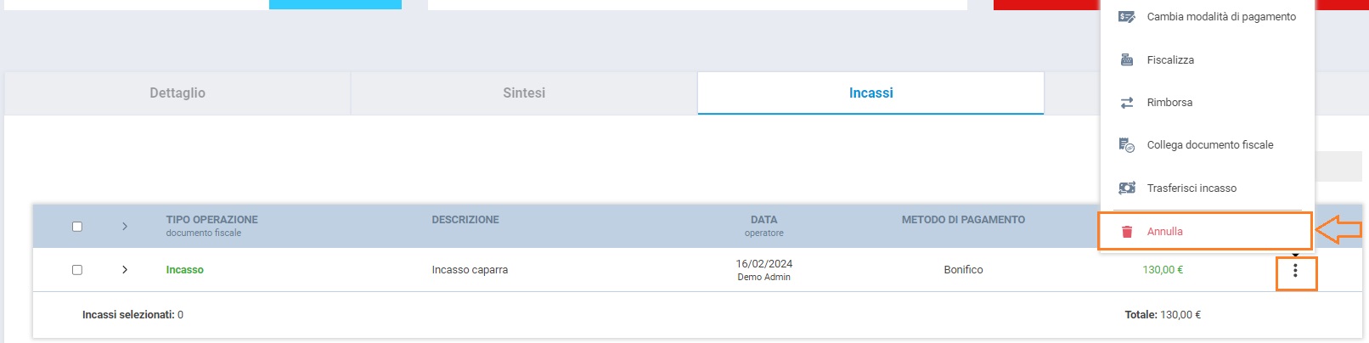
Task: Open the Sintesi tab
Action: [x=524, y=93]
